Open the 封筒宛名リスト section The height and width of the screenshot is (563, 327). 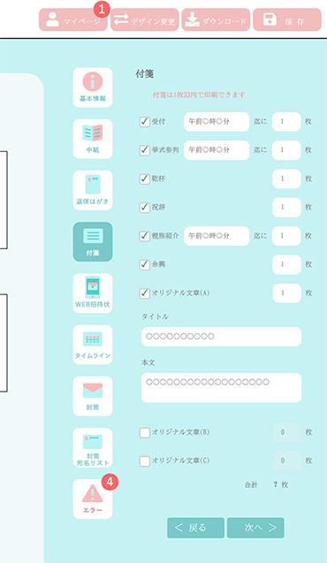coord(93,447)
